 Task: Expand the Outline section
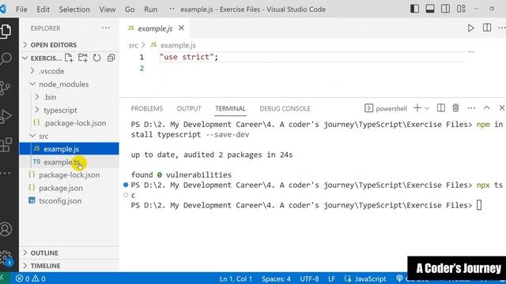coord(69,252)
